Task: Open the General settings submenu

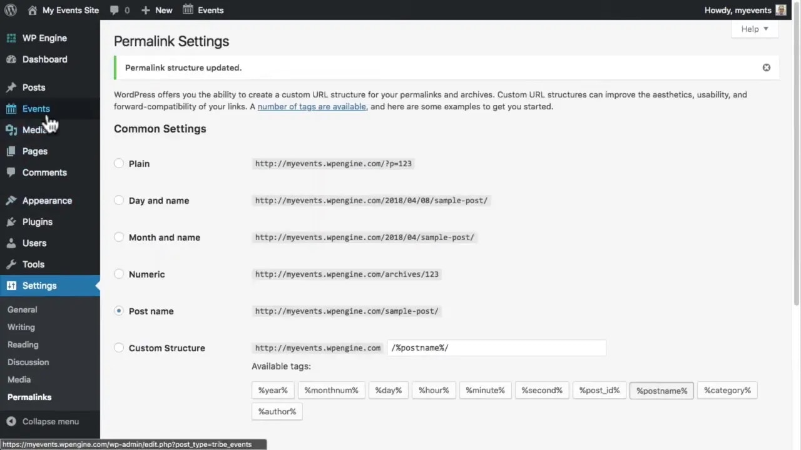Action: coord(23,309)
